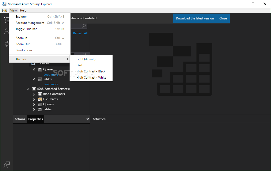Collapse the SAS-Attached Services node

pyautogui.click(x=28, y=89)
